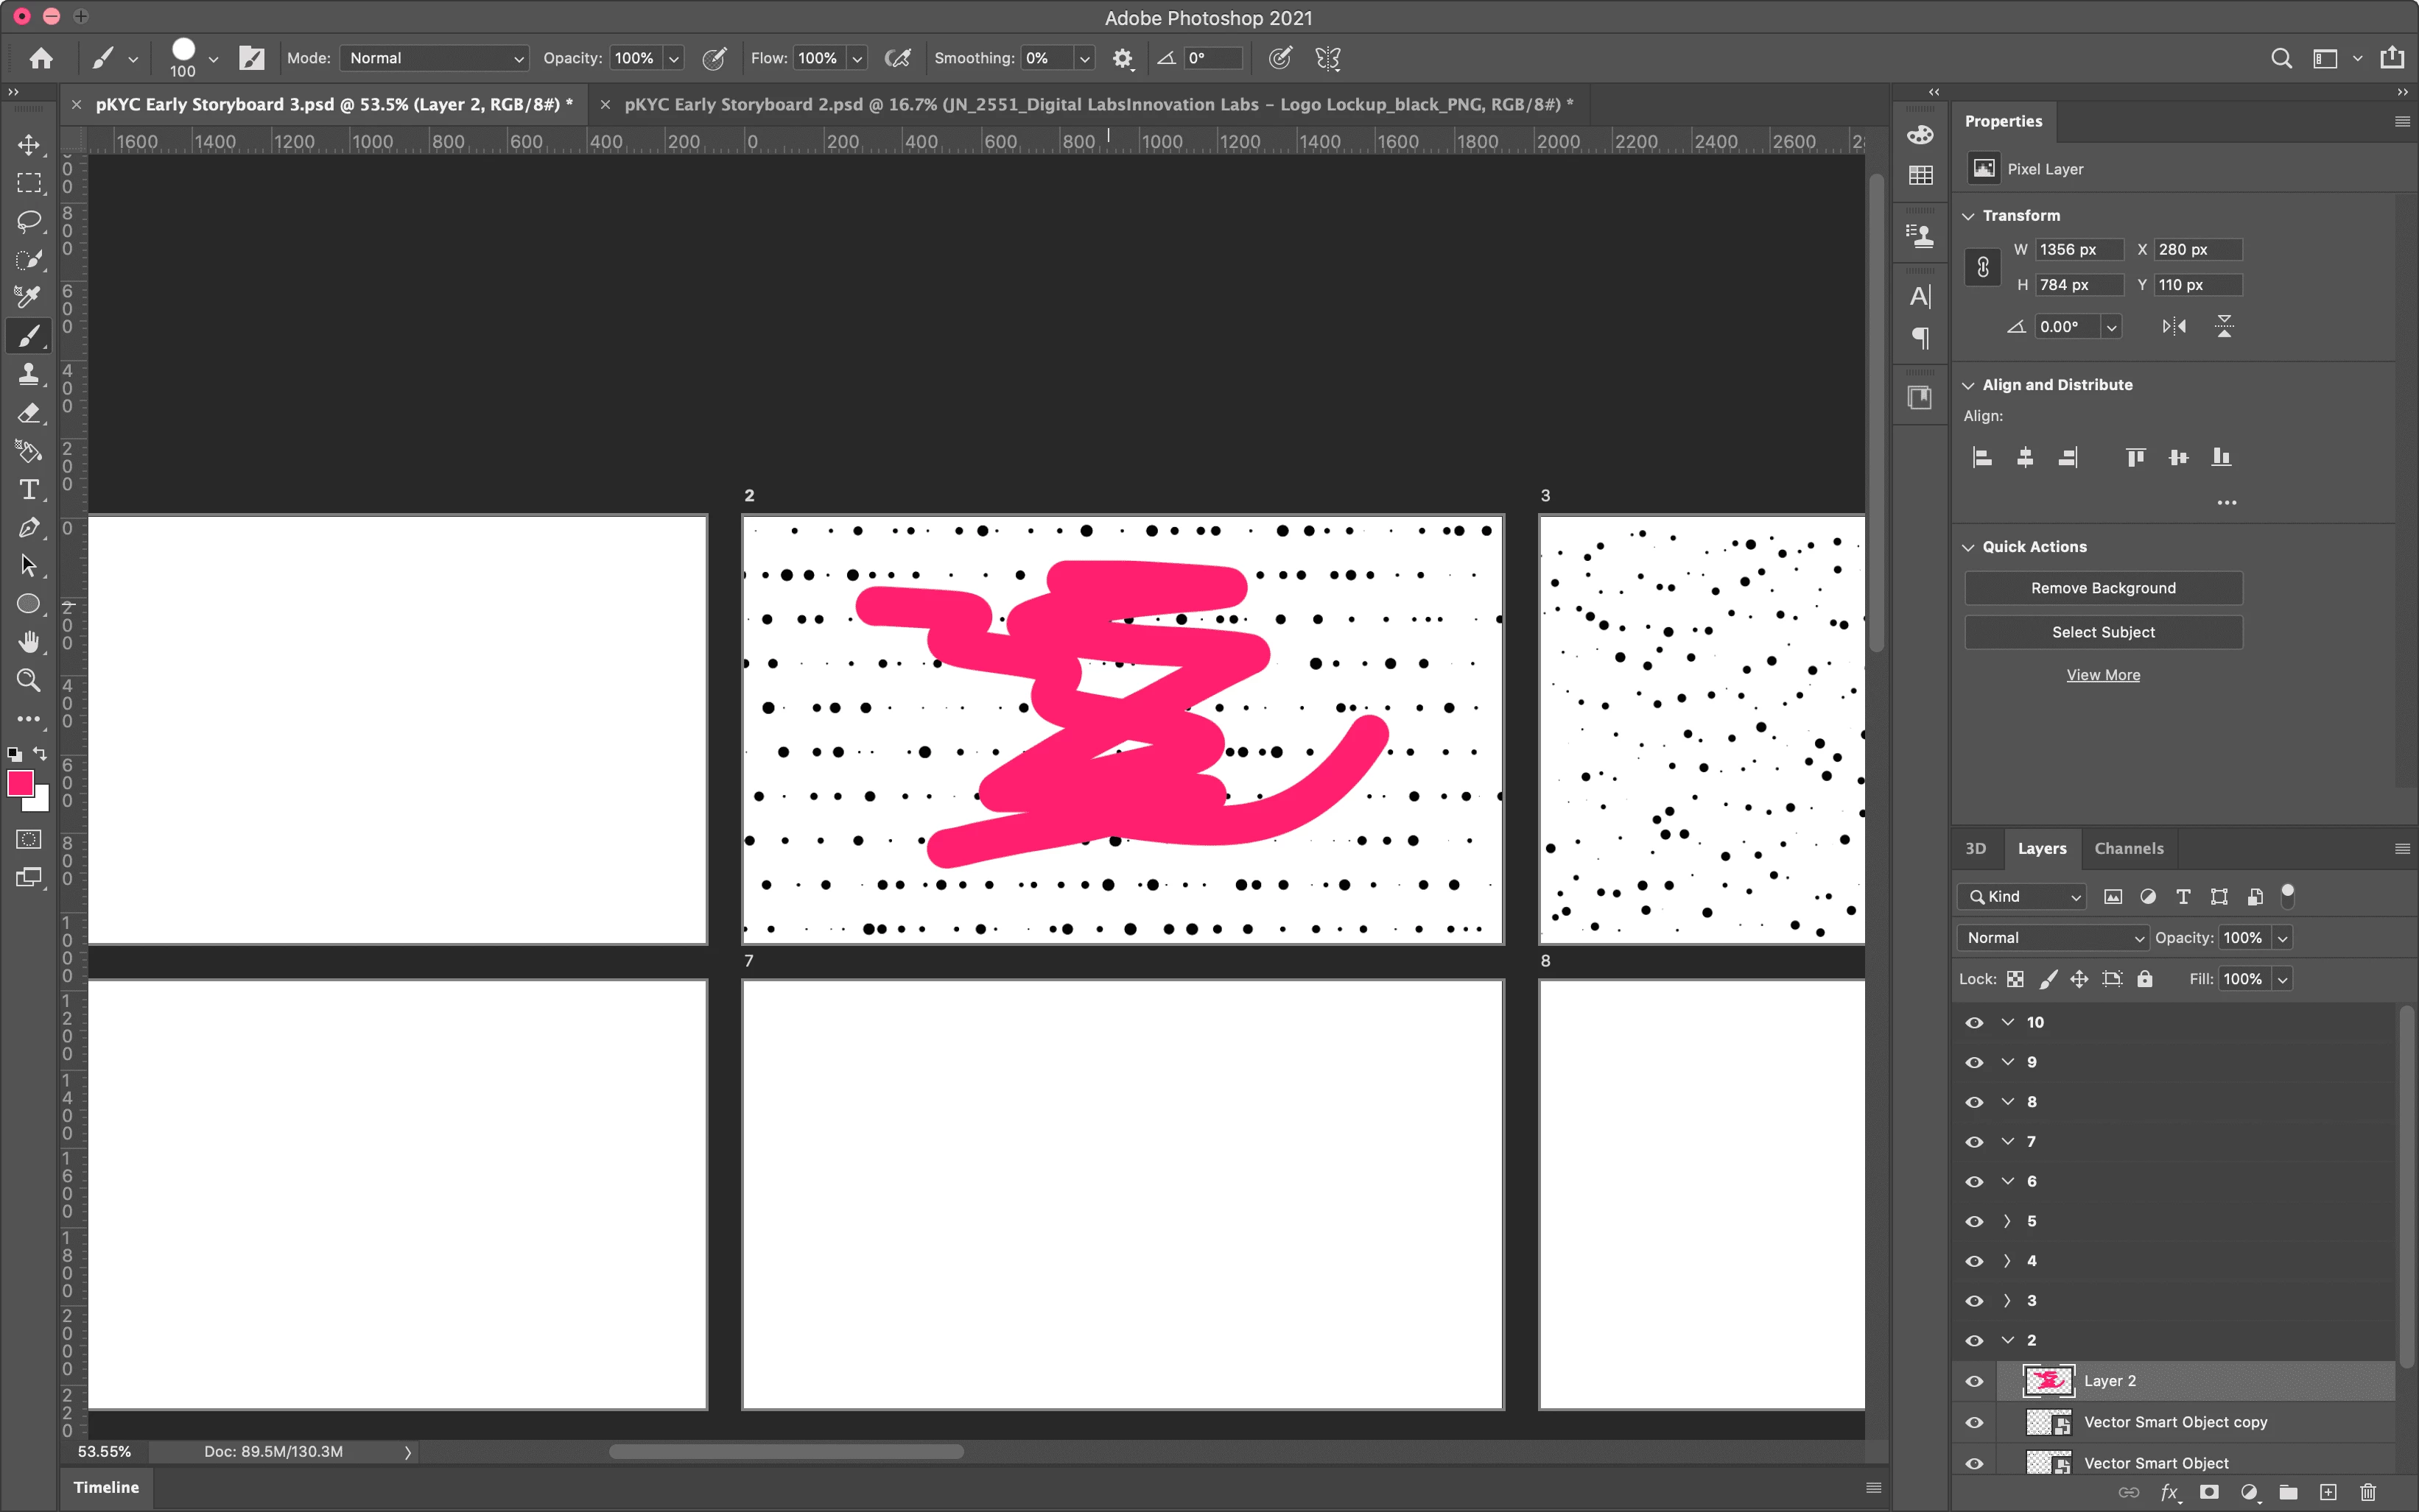
Task: Select the Eraser tool
Action: 29,413
